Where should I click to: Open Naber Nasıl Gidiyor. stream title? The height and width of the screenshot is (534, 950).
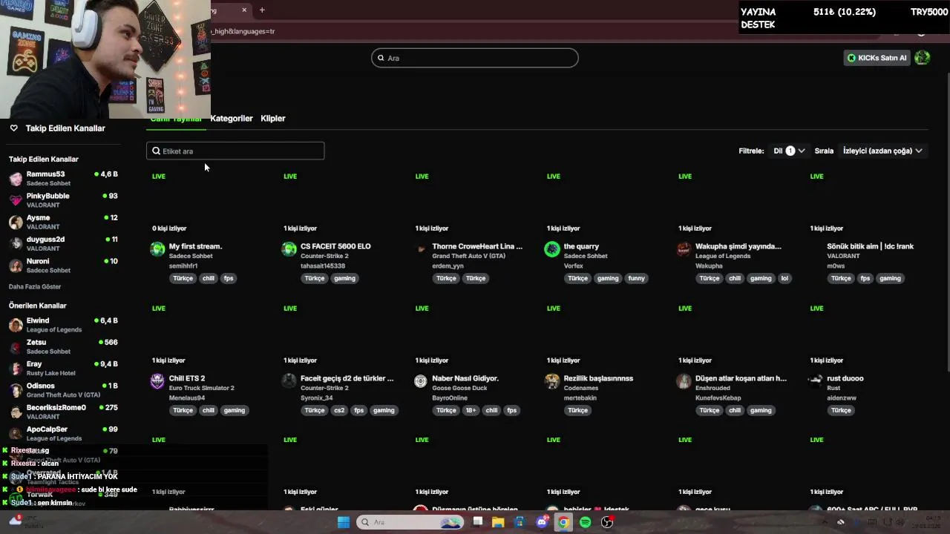[x=465, y=378]
